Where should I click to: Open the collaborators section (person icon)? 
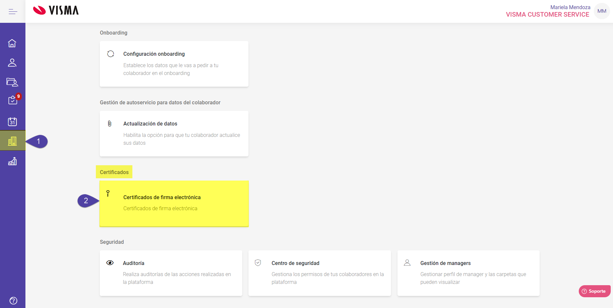pyautogui.click(x=12, y=63)
